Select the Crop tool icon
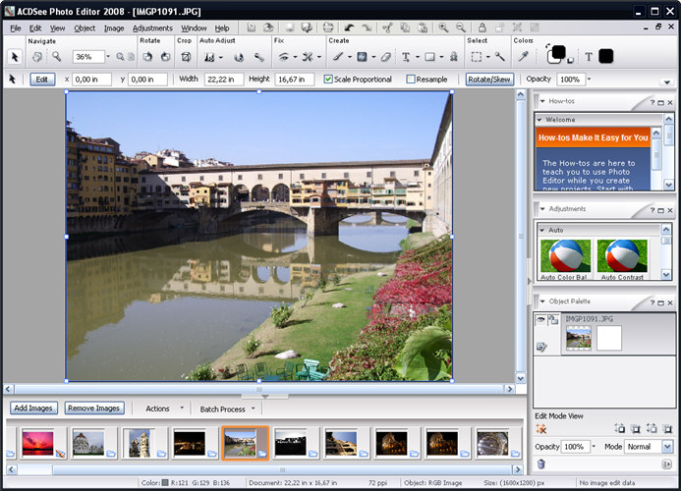Screen dimensions: 681x491 coord(186,57)
